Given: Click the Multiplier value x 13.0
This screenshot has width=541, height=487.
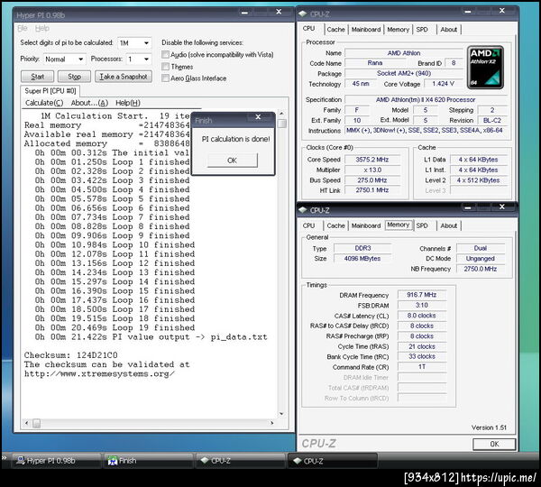Looking at the screenshot, I should tap(372, 170).
